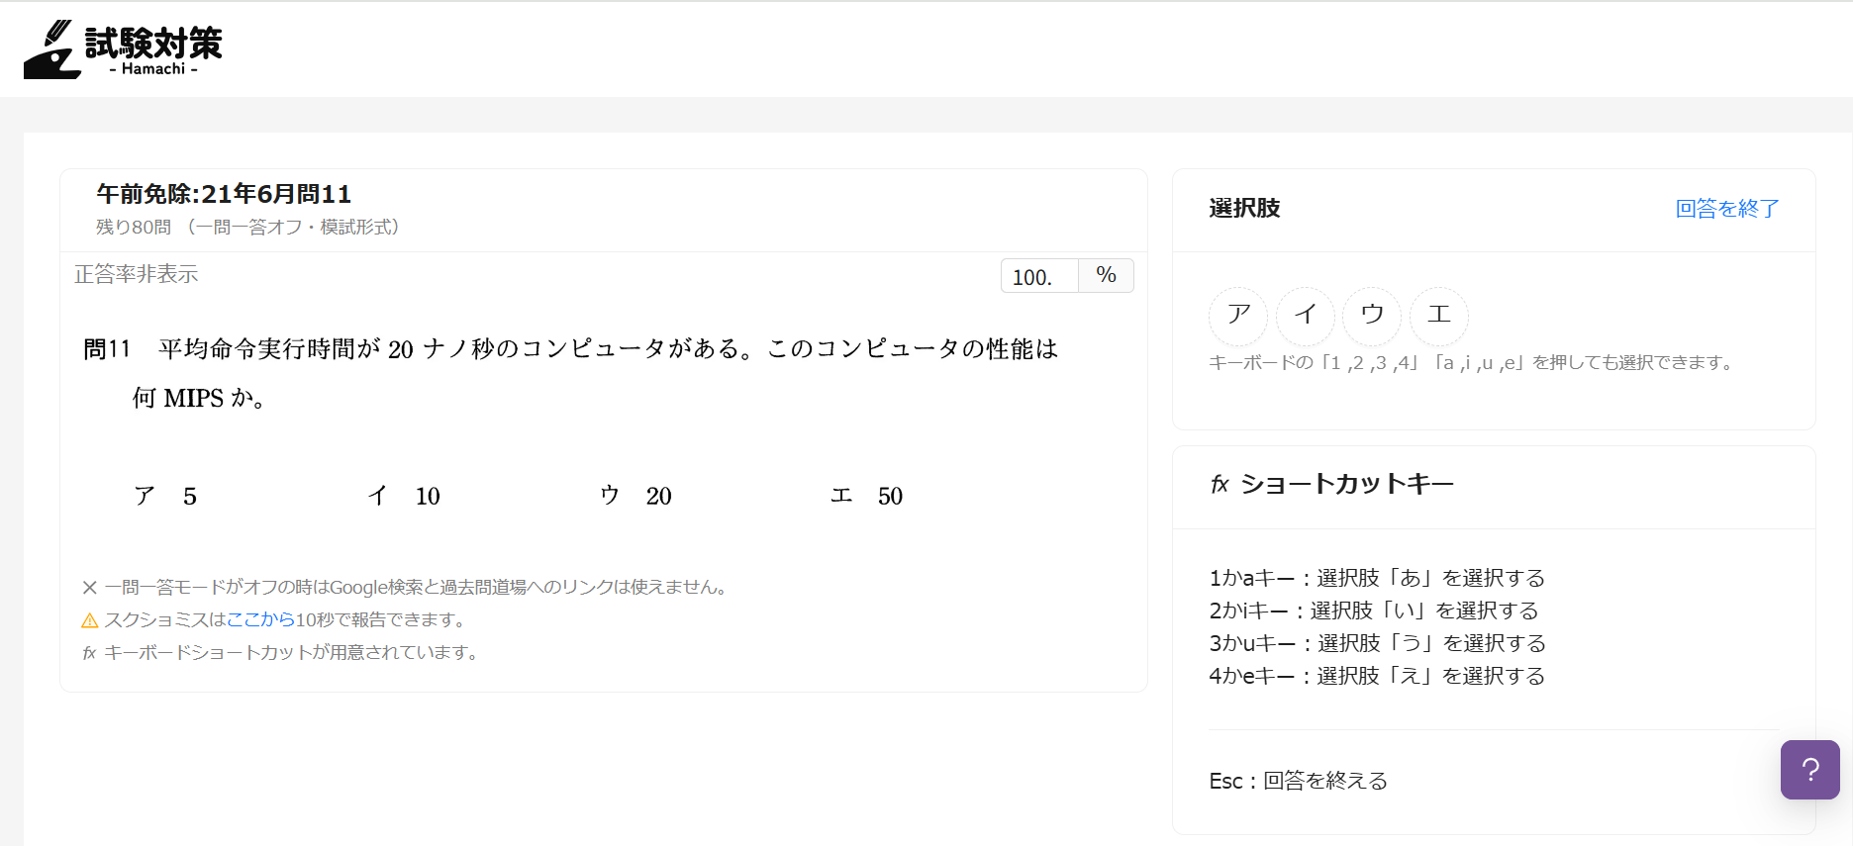Click the 回答を終了 link

click(1726, 209)
